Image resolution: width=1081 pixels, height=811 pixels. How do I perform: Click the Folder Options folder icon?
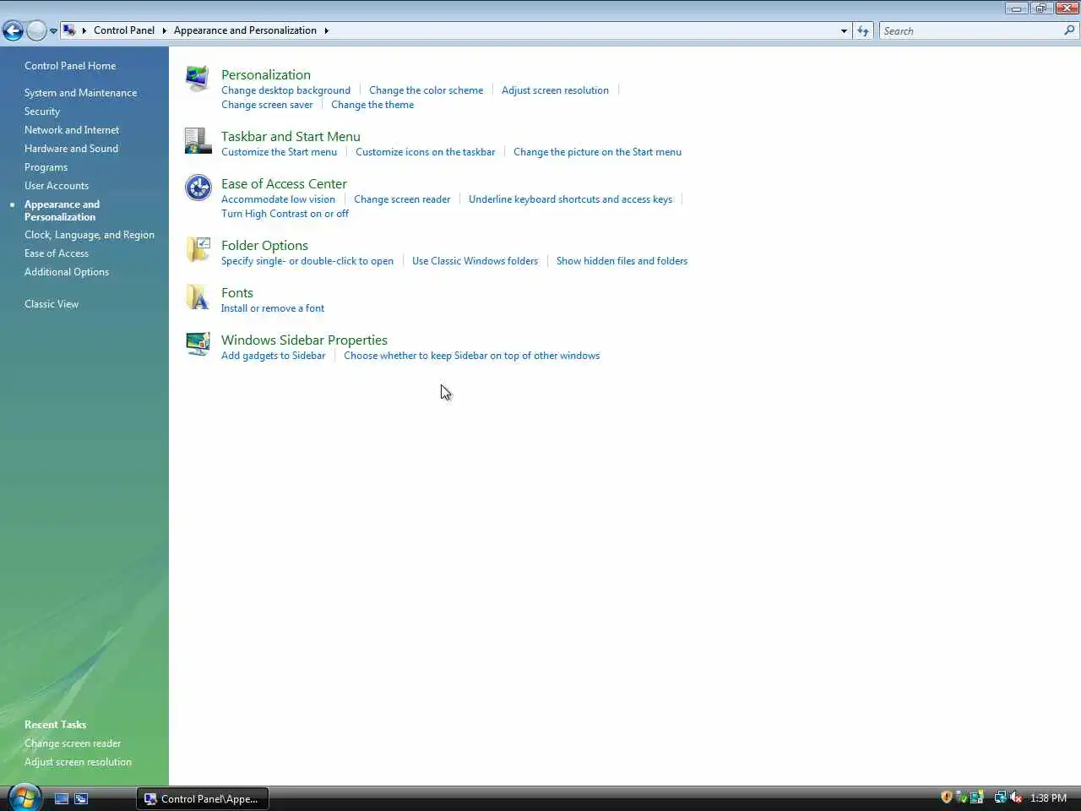pos(198,250)
